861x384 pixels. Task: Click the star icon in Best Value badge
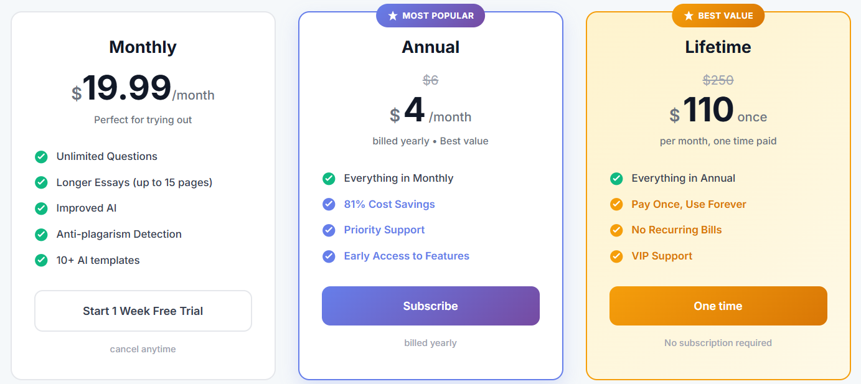(x=689, y=16)
